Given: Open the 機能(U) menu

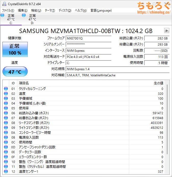Looking at the screenshot, I should [36, 11].
